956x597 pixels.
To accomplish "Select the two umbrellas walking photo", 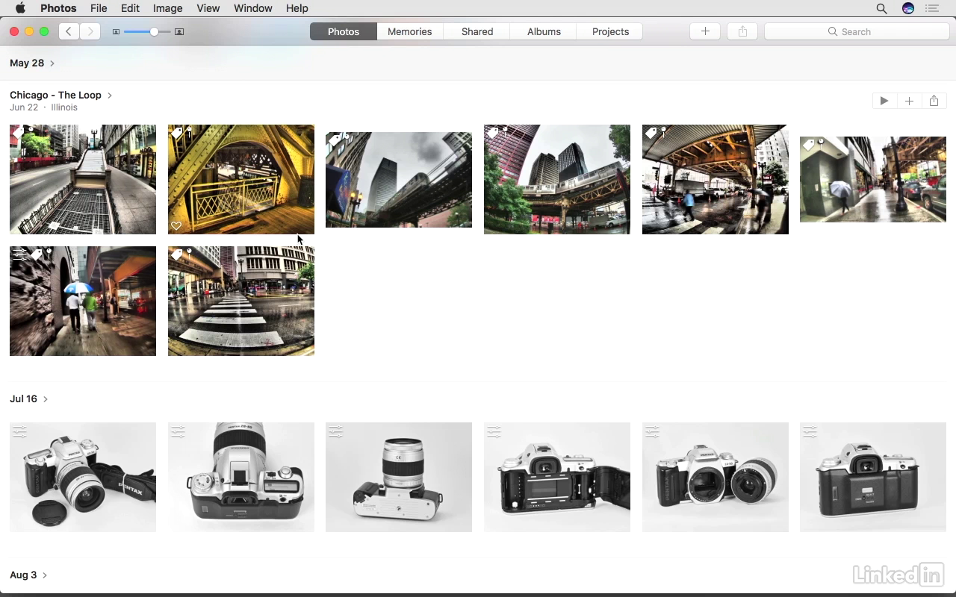I will click(83, 301).
